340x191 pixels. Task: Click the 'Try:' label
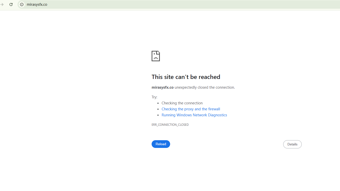coord(154,97)
